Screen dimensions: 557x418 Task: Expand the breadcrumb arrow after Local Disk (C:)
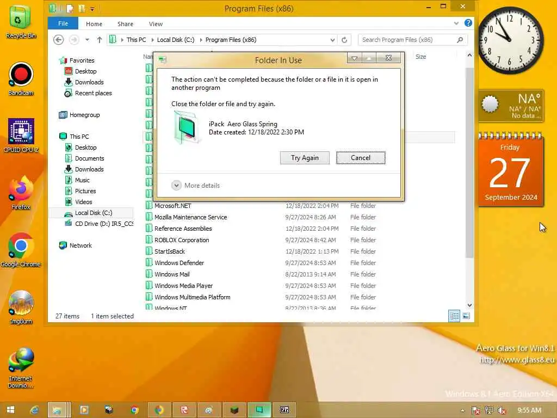point(201,40)
